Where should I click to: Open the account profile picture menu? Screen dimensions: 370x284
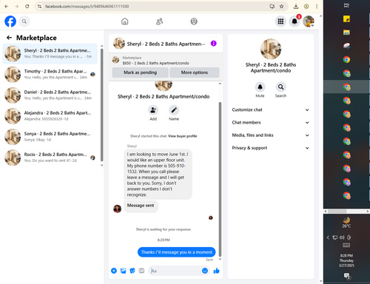click(309, 21)
